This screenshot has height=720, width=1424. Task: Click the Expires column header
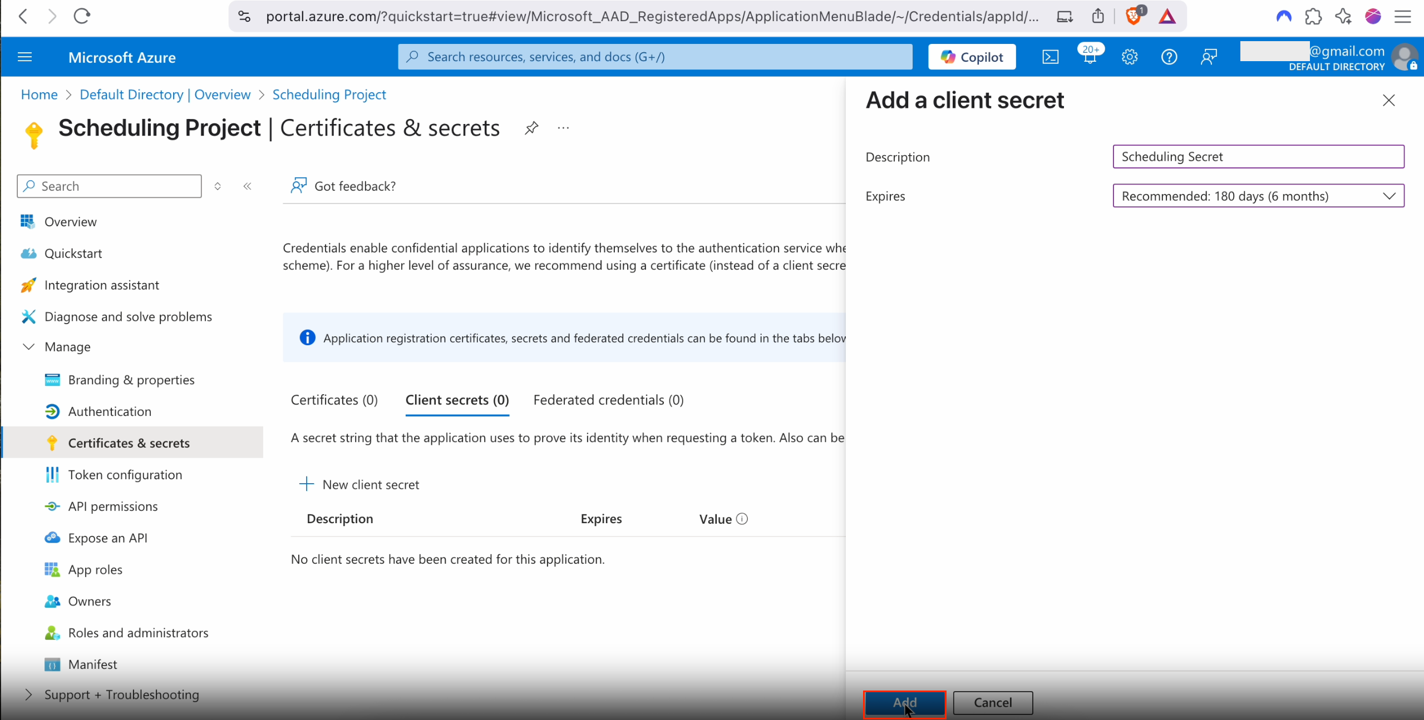tap(601, 519)
